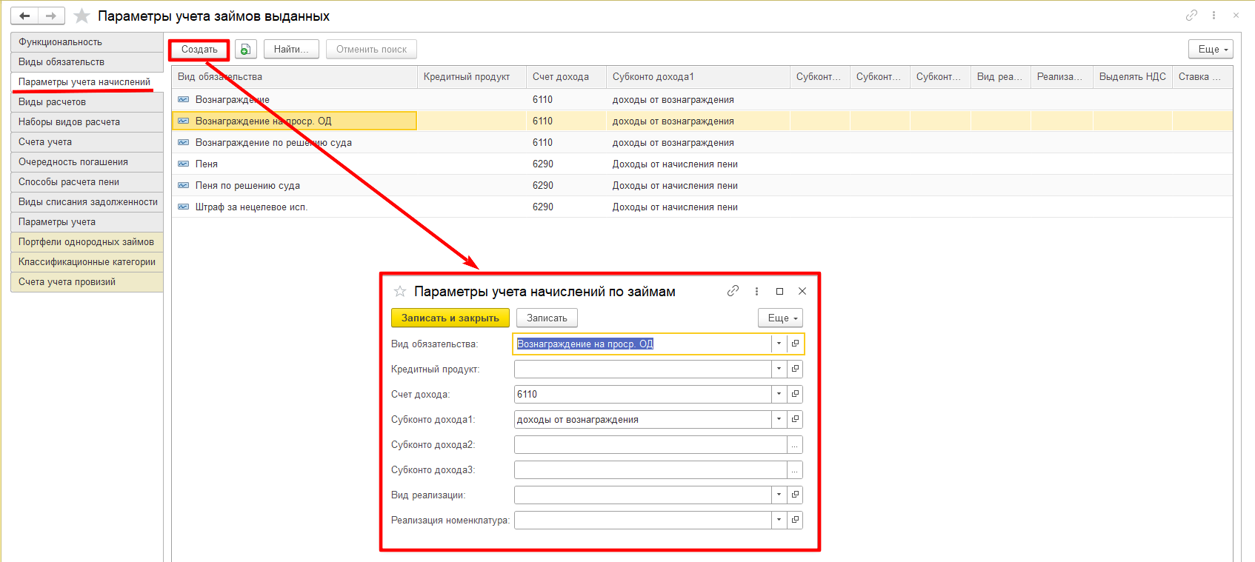1255x562 pixels.
Task: Open Реализация номенклатура linked item button
Action: (x=795, y=520)
